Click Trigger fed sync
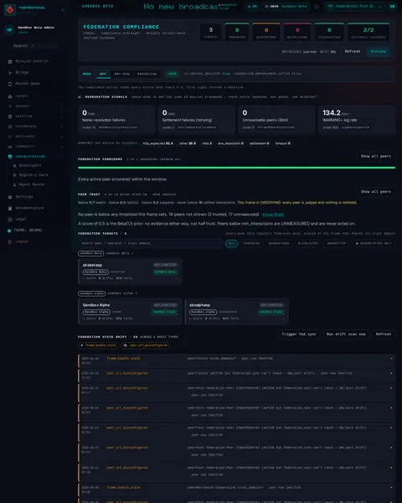Image resolution: width=402 pixels, height=503 pixels. click(x=299, y=334)
